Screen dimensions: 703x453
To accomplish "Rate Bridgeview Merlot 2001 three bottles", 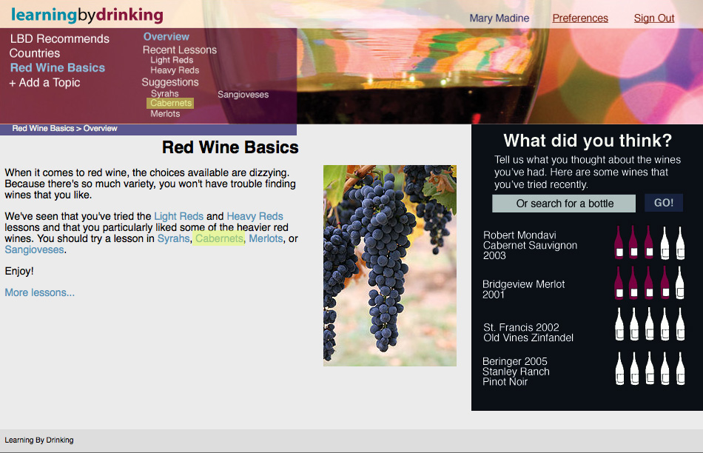I will 649,283.
